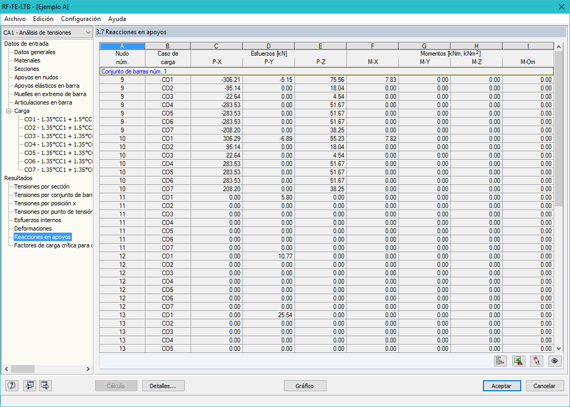Select Materiales in the tree
Screen dimensions: 570x407
[x=27, y=60]
